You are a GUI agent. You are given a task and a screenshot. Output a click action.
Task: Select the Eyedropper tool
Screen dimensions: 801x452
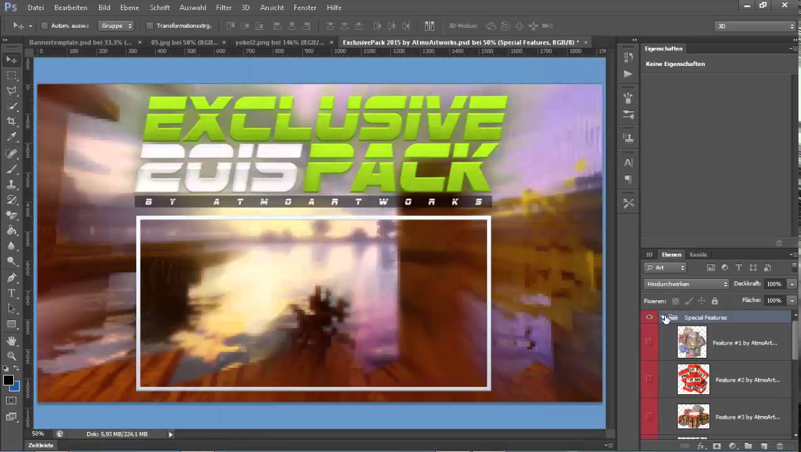point(12,137)
